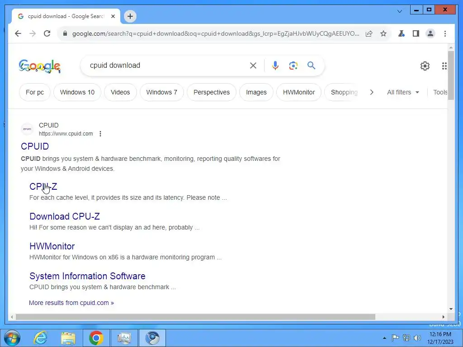
Task: Search by image with Google Lens
Action: 293,66
